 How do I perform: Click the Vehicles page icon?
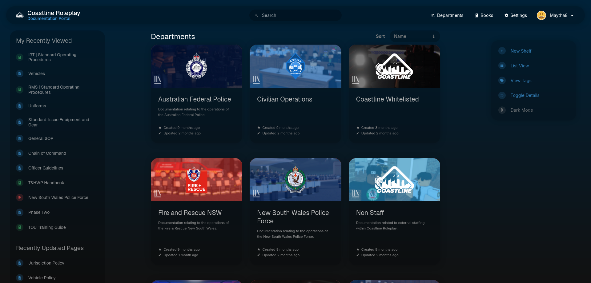pos(20,74)
